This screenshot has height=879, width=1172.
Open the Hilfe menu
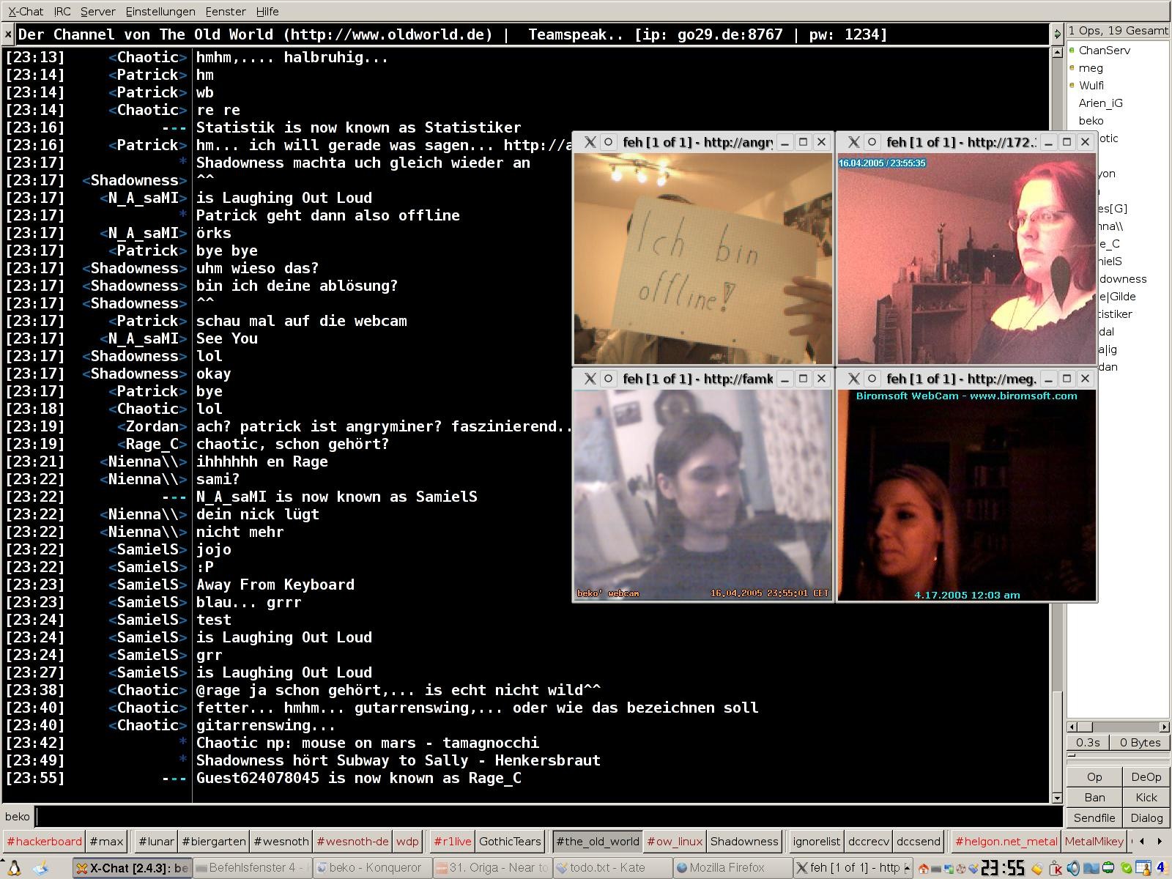point(267,12)
